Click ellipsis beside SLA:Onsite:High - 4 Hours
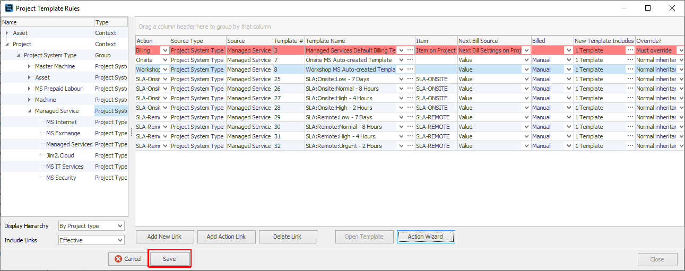Viewport: 685px width, 271px height. [x=410, y=98]
